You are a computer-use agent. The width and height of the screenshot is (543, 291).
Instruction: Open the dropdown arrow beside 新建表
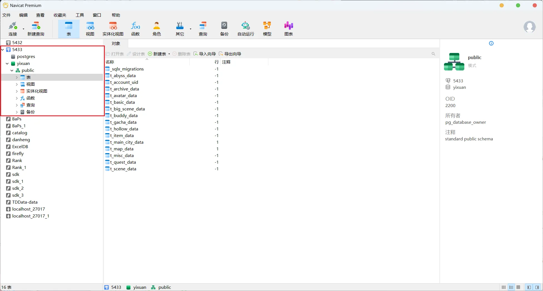(x=169, y=54)
